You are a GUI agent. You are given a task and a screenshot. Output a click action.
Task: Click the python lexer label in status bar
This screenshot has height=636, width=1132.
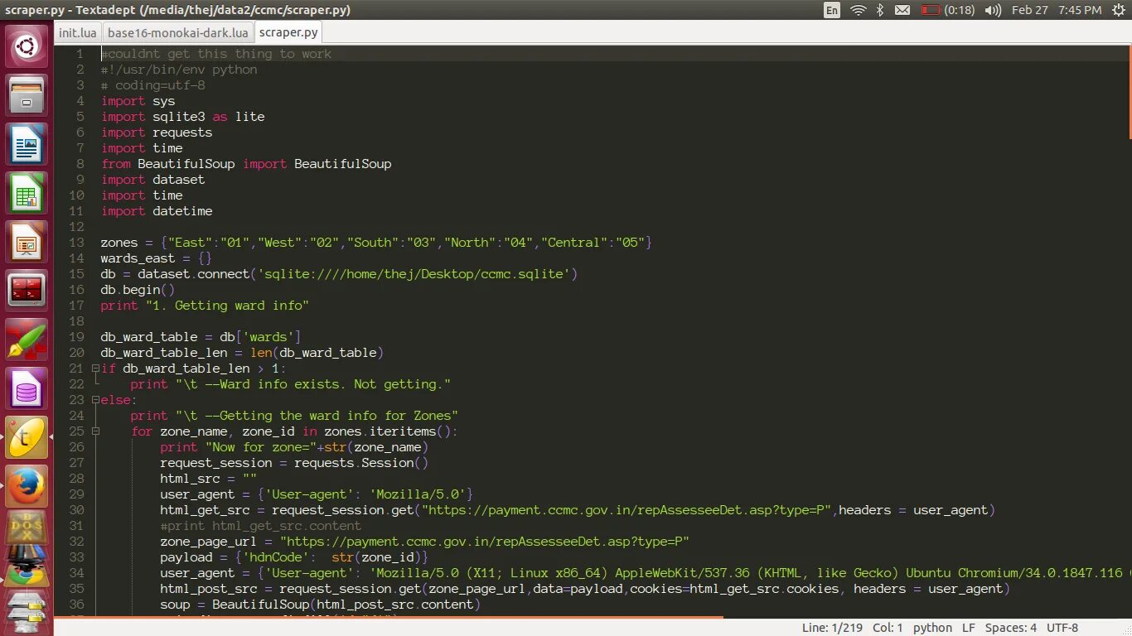[x=932, y=628]
